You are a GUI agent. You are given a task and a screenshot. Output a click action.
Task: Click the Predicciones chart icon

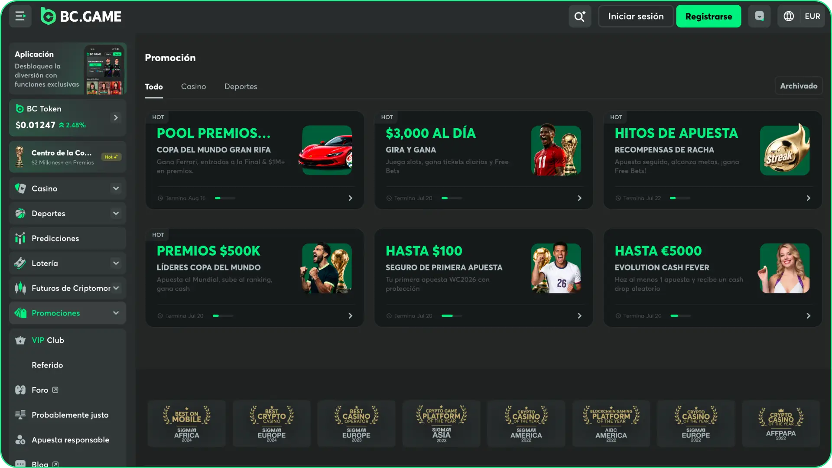(20, 238)
